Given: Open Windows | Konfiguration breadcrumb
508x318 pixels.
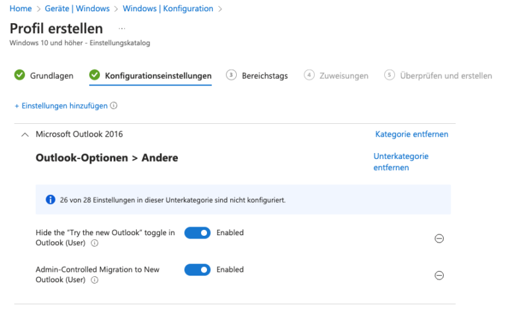Looking at the screenshot, I should [168, 9].
